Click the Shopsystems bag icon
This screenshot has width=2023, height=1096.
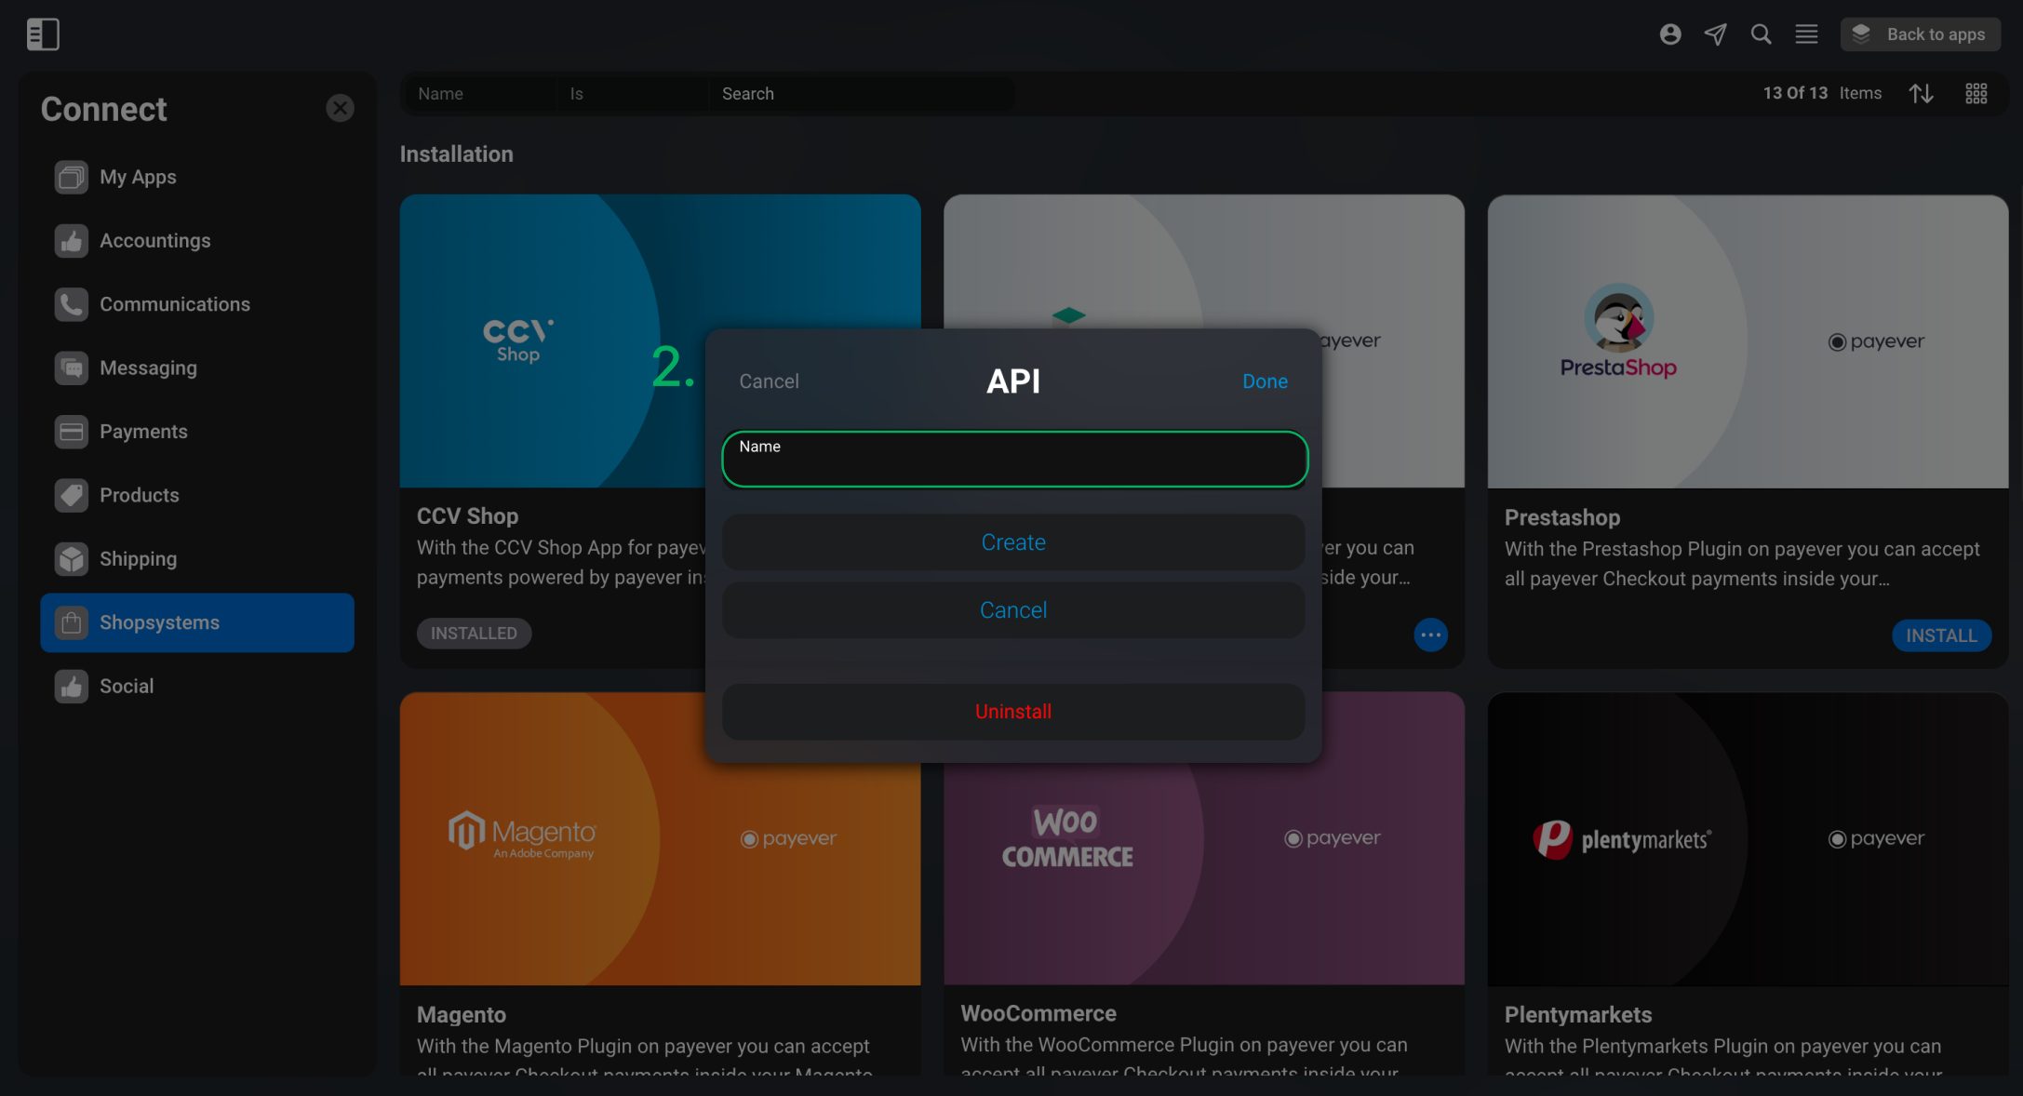click(x=71, y=622)
